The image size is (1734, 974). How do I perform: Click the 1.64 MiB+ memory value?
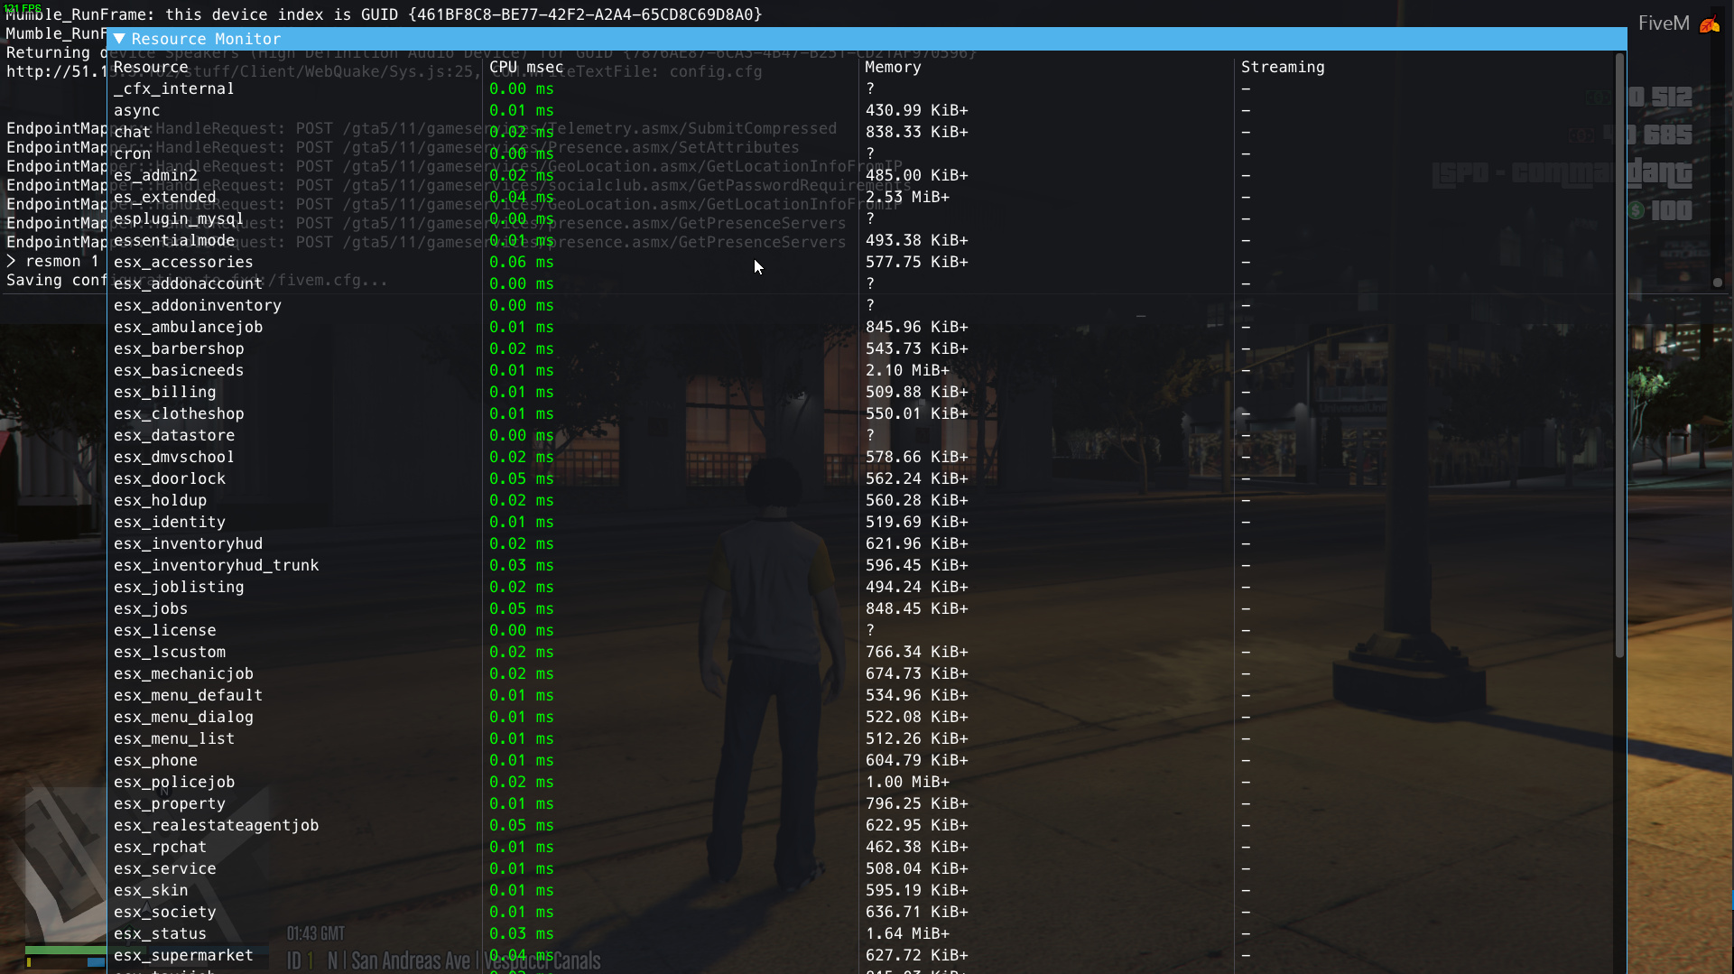[x=907, y=933]
